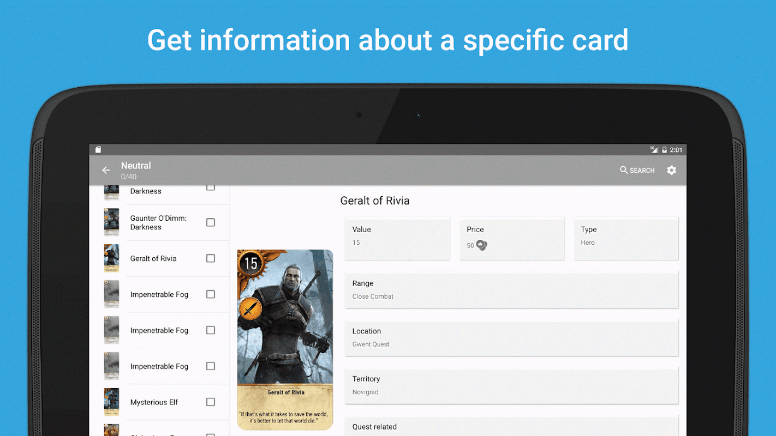Tap the Territory value "Novigrad"

365,392
